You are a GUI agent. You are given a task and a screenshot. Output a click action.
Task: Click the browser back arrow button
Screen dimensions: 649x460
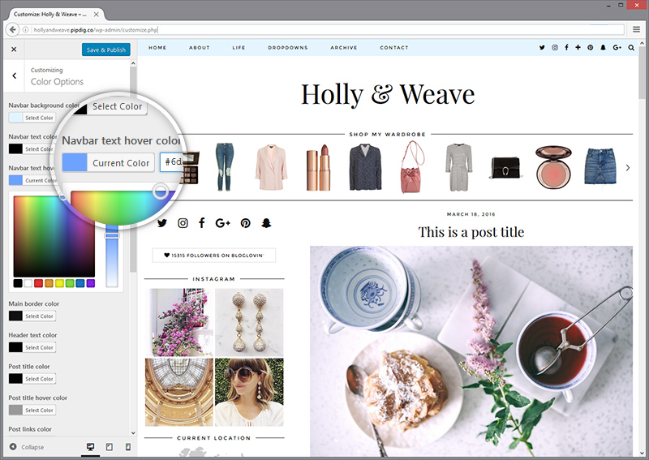point(12,29)
